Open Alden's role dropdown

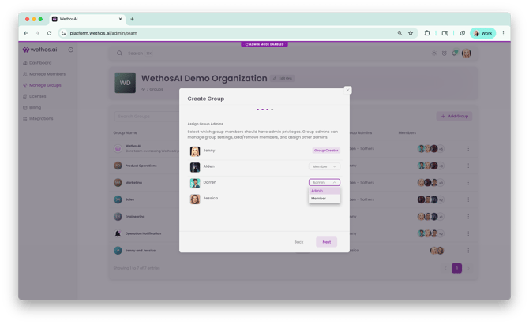324,166
